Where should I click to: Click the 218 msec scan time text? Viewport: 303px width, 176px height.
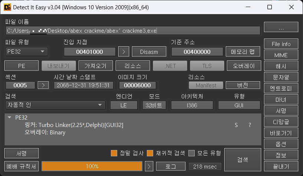pyautogui.click(x=205, y=166)
